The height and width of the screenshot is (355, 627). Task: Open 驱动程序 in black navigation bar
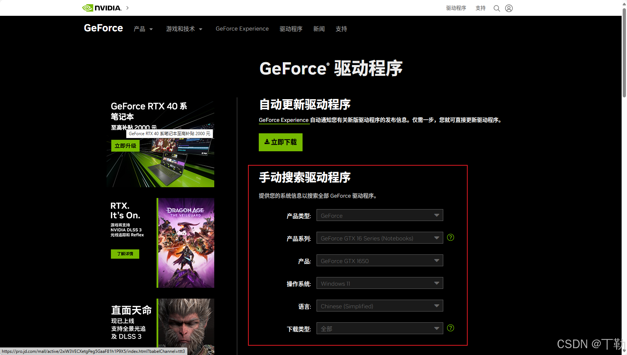[291, 29]
